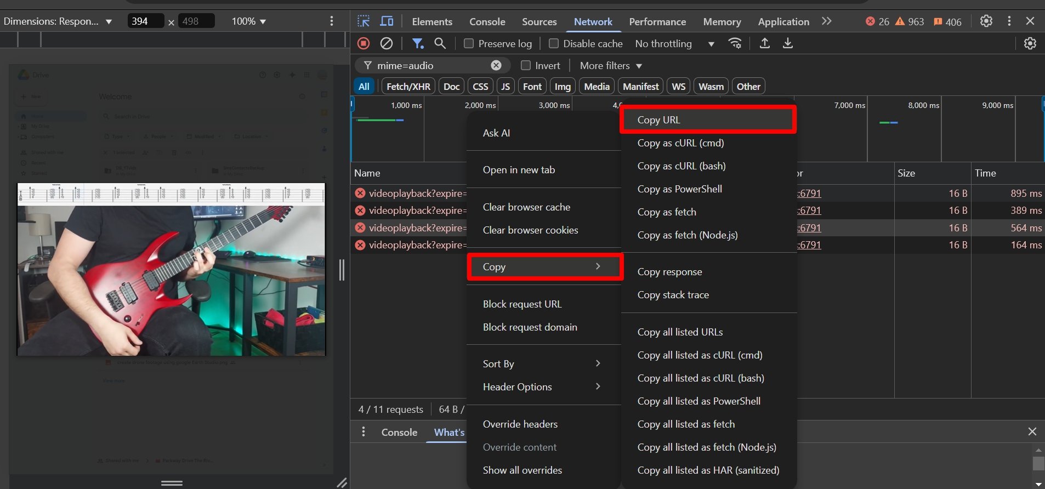Image resolution: width=1045 pixels, height=489 pixels.
Task: Switch to the Performance tab
Action: pos(657,21)
